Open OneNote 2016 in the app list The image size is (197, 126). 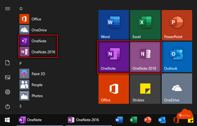point(37,52)
